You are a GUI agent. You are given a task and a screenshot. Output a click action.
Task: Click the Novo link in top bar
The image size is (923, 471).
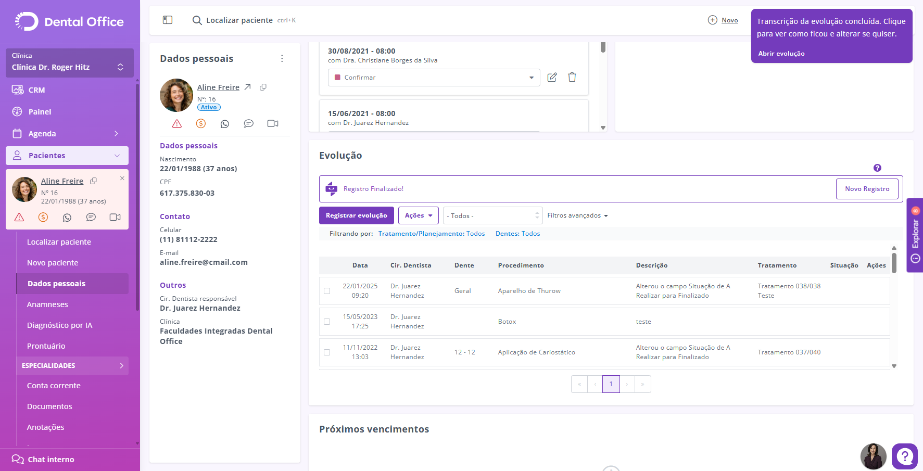tap(729, 20)
